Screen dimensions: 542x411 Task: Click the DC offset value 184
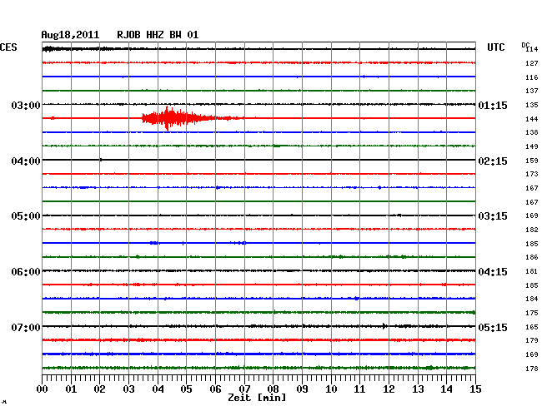(x=532, y=299)
